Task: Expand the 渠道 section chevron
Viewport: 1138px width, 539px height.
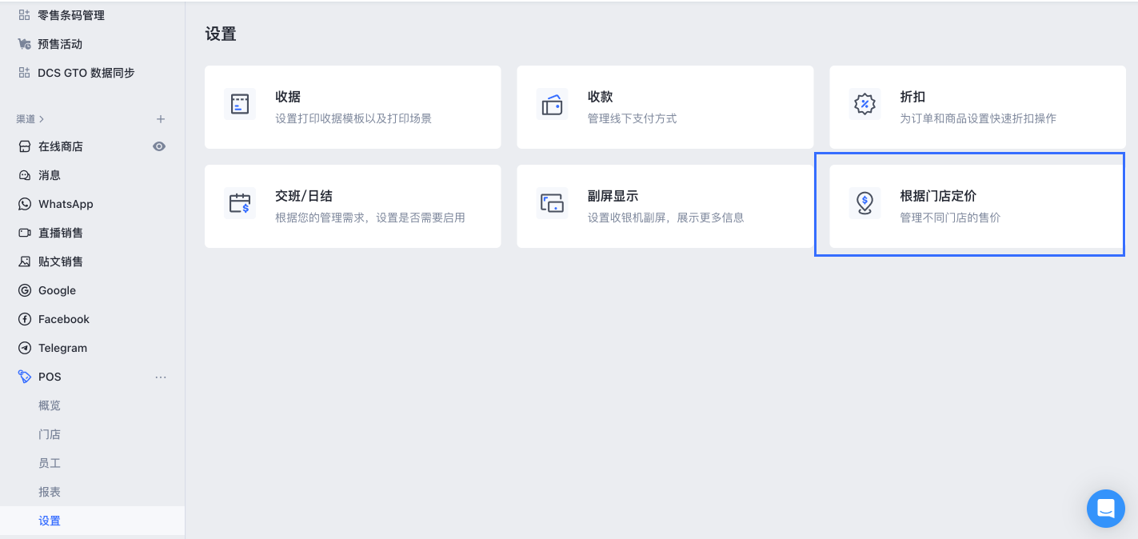Action: tap(42, 119)
